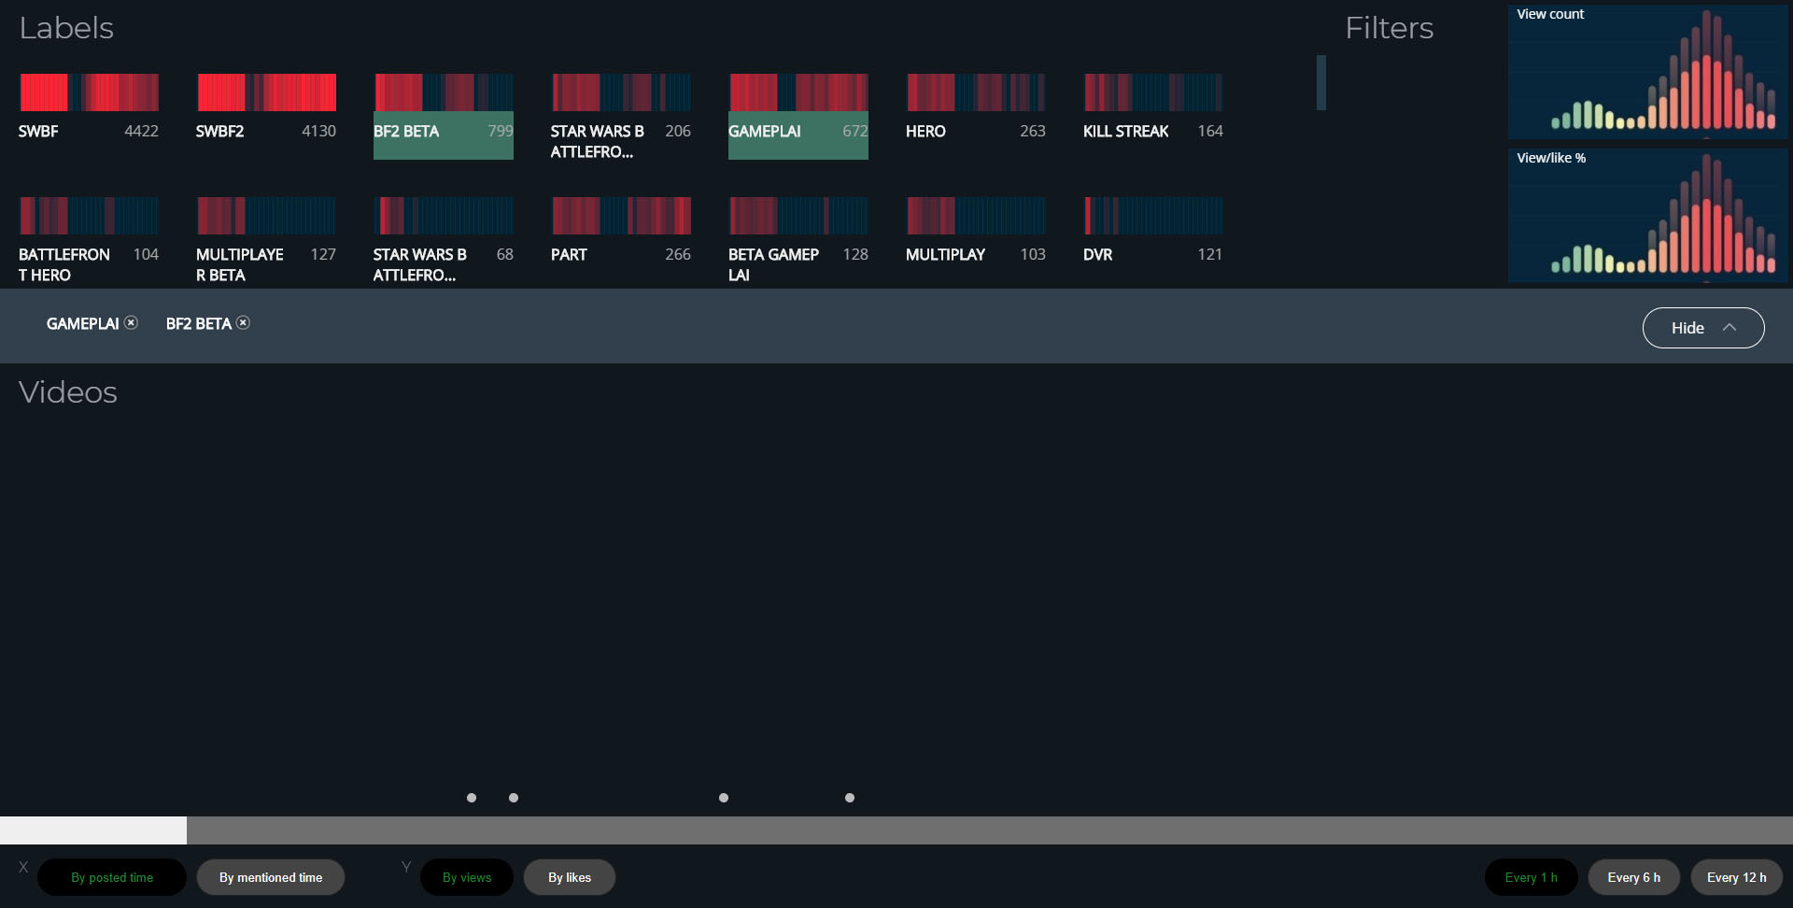Choose Every 6 h interval
This screenshot has width=1793, height=908.
coord(1634,877)
